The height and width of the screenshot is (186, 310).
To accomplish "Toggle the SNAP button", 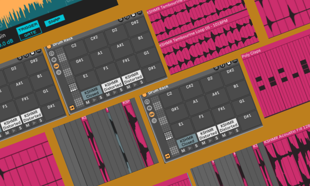I will click(x=54, y=20).
